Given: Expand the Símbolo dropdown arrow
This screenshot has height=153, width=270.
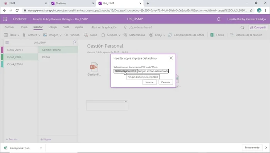Looking at the screenshot, I should point(119,35).
